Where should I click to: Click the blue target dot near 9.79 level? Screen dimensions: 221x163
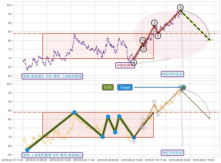point(184,87)
